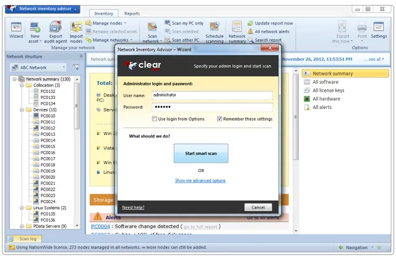The image size is (396, 260).
Task: Open the Navigation dropdown in status bar
Action: [x=372, y=248]
